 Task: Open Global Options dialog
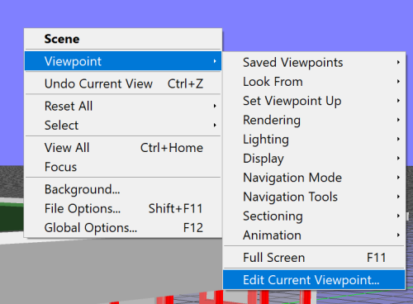pos(123,228)
